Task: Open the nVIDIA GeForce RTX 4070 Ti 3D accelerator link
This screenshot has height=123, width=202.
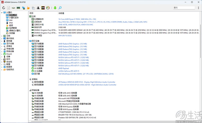Action: click(x=69, y=71)
